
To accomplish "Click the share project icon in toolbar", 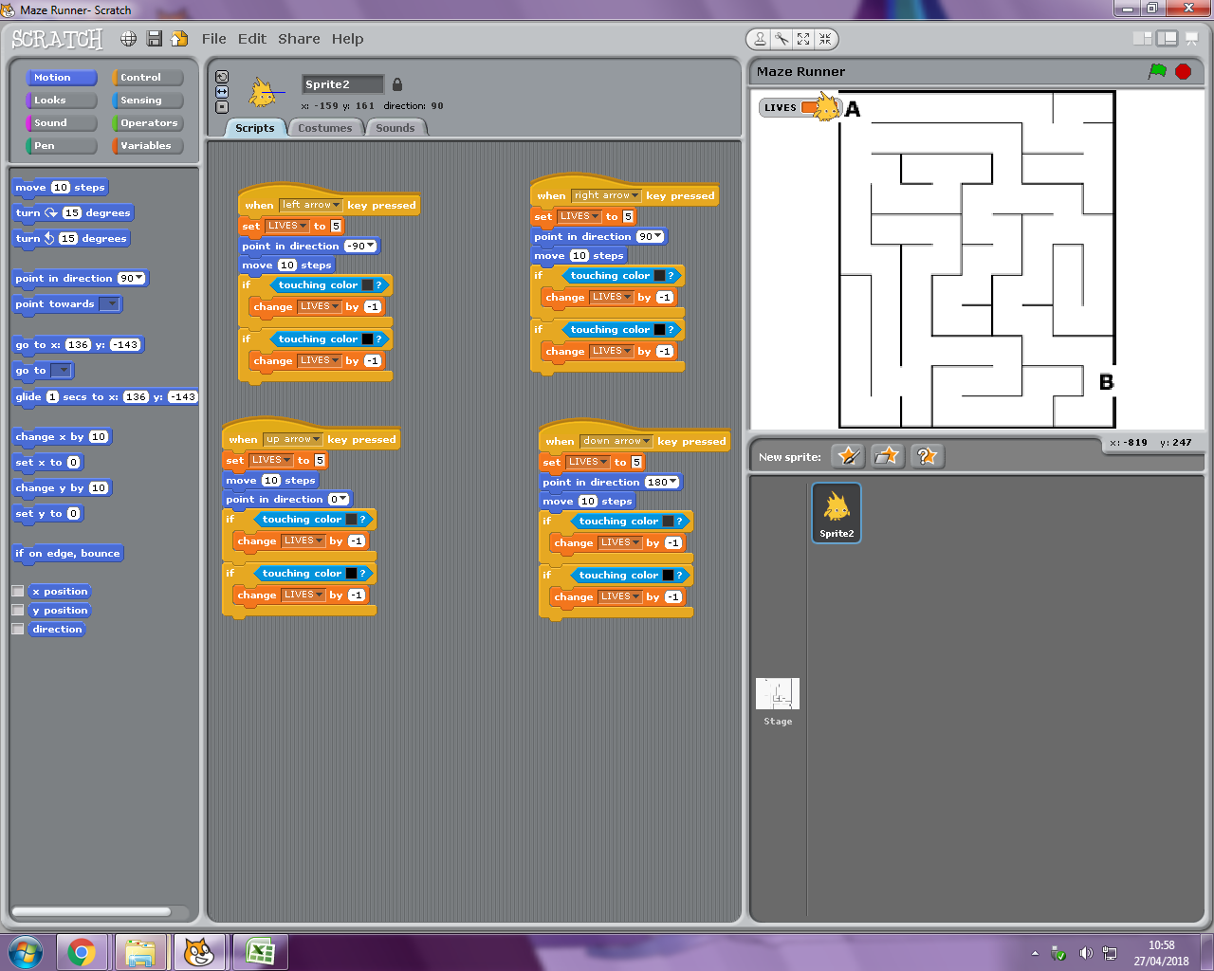I will coord(179,39).
